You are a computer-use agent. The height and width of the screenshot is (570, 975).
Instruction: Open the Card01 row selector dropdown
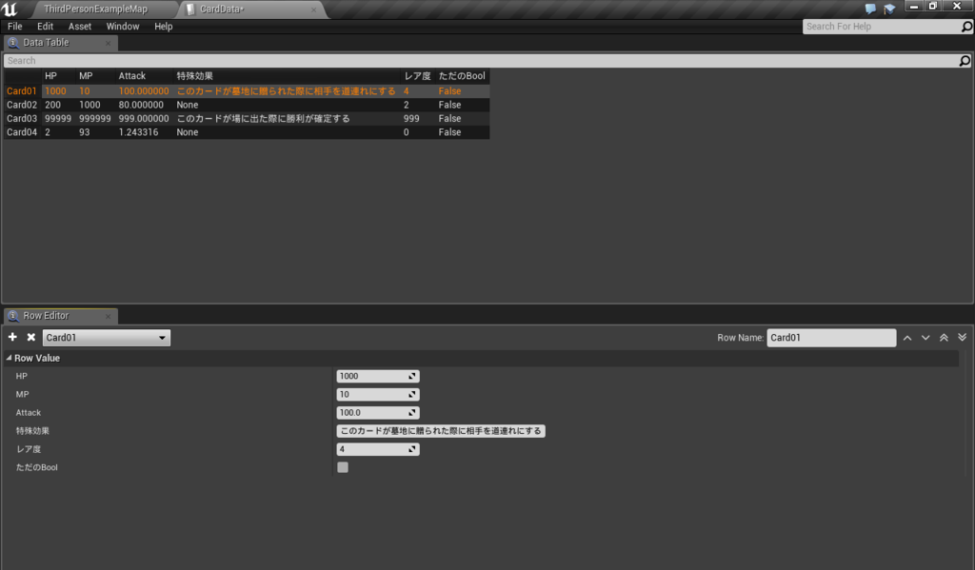click(x=107, y=338)
